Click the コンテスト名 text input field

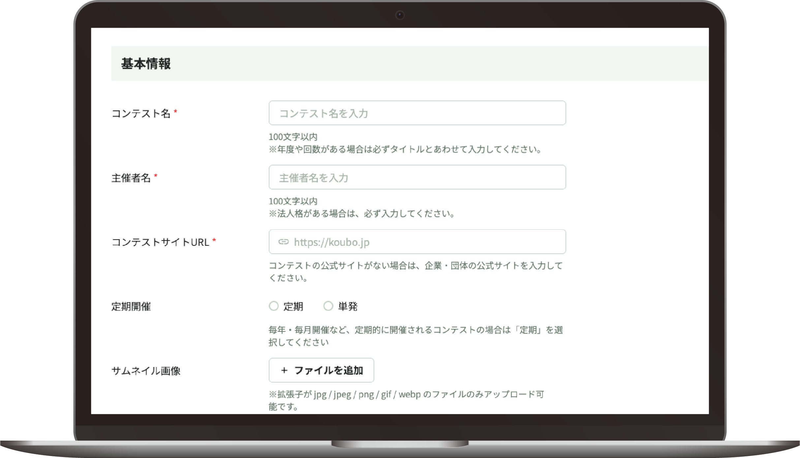pos(417,113)
